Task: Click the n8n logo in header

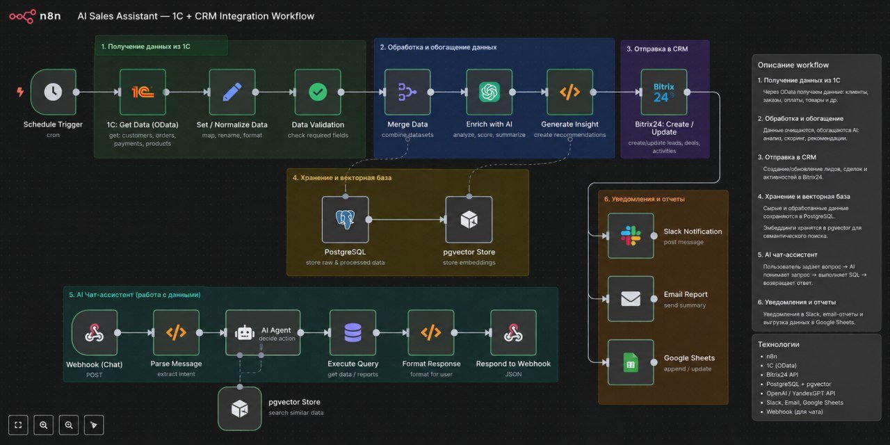Action: 35,15
